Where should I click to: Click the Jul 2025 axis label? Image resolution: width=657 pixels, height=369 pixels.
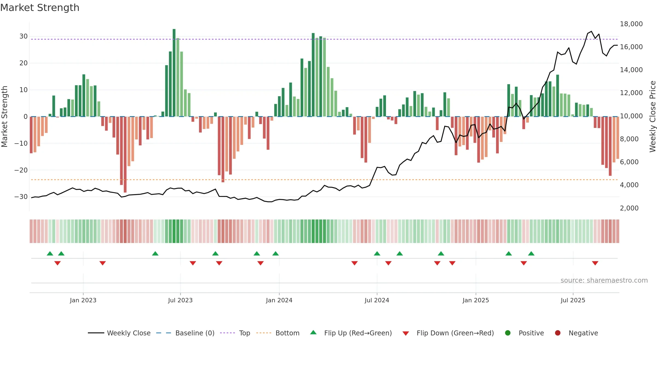pos(573,300)
